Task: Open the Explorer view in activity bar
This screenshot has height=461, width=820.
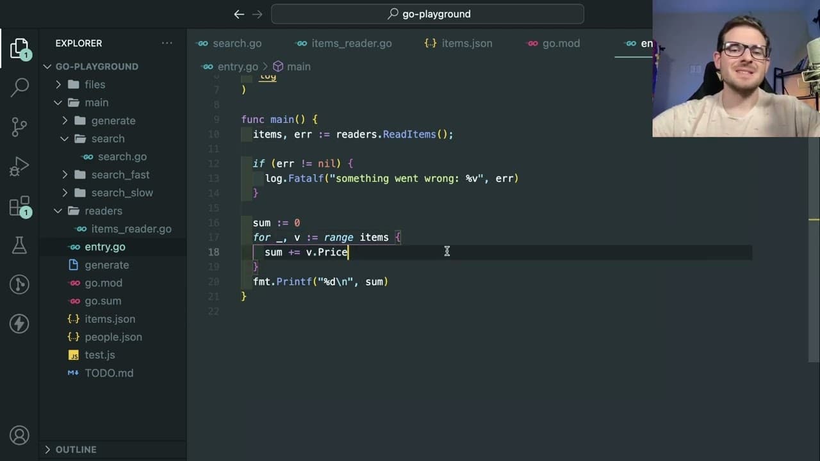Action: click(x=19, y=49)
